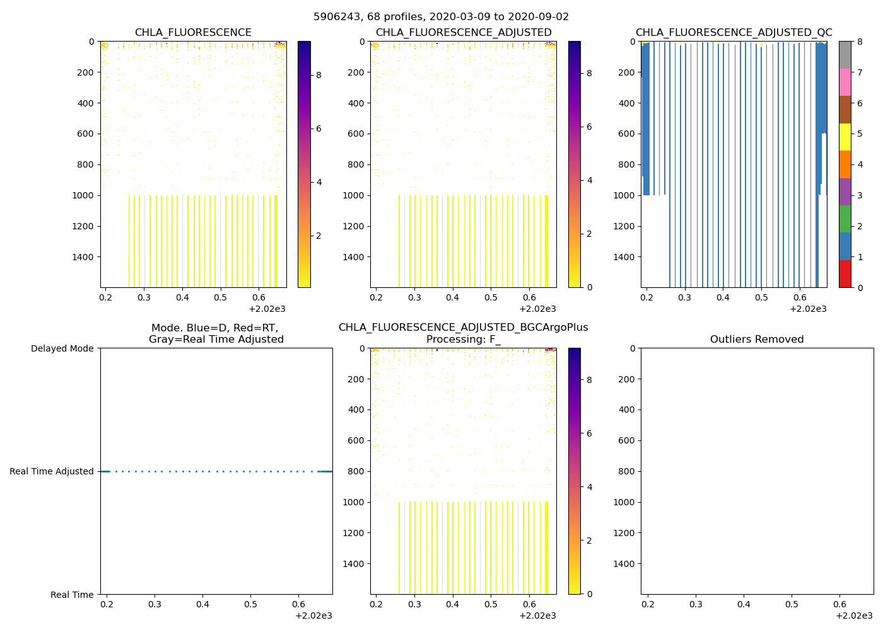Image resolution: width=883 pixels, height=630 pixels.
Task: Click the CHLA_FLUORESCENCE_ADJUSTED plot title
Action: (464, 33)
